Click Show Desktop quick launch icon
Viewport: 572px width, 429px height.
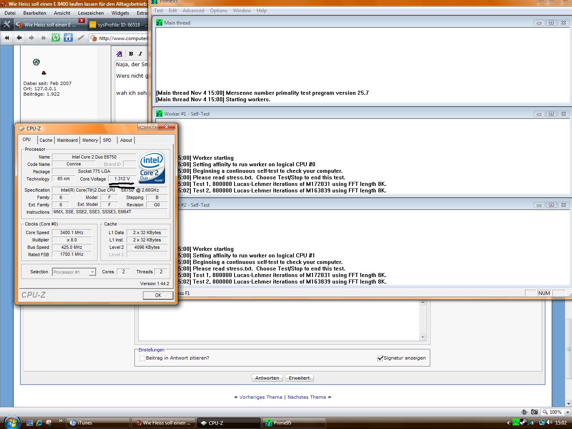point(30,423)
